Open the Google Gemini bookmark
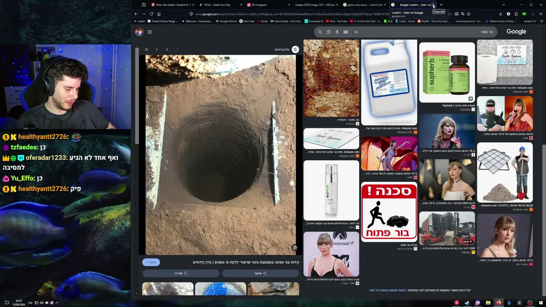This screenshot has height=307, width=546. pos(227,21)
